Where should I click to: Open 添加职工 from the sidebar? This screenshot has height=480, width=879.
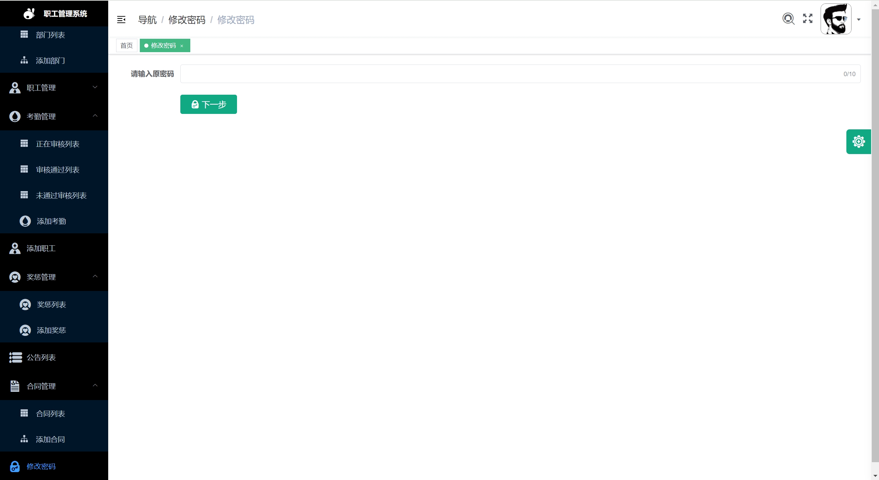pos(41,248)
